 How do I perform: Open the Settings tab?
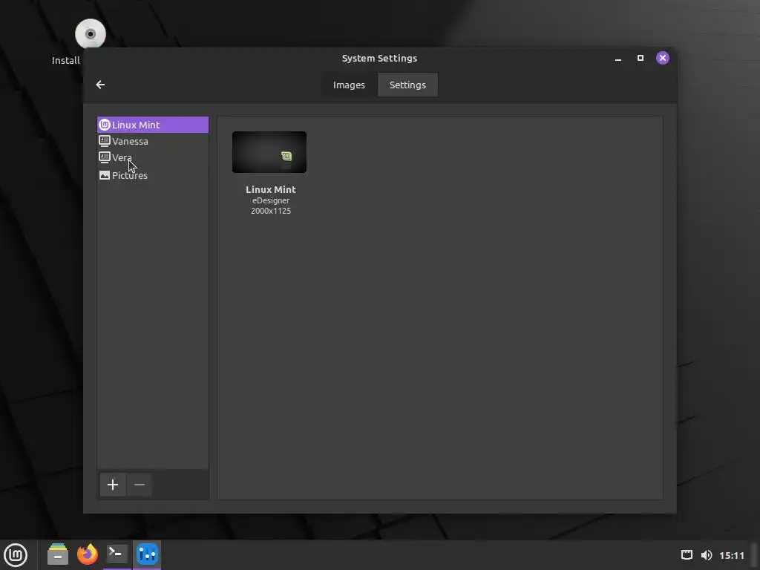point(407,85)
